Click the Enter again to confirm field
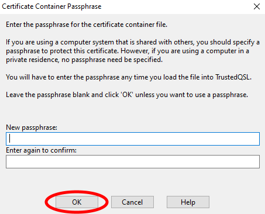This screenshot has width=265, height=214. [133, 162]
